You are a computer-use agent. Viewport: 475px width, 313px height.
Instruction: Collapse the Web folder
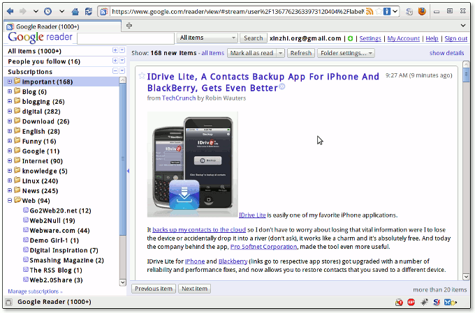10,201
